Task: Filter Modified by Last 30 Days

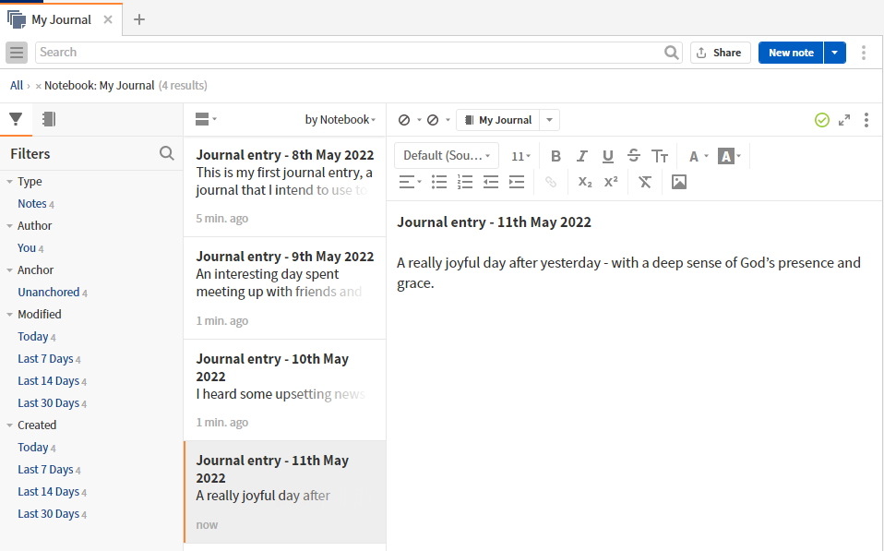Action: pos(49,403)
